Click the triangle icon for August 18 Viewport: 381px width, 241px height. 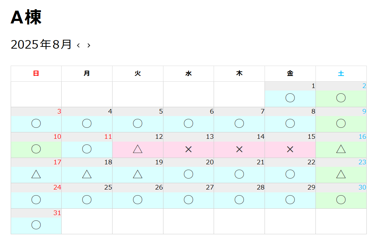click(87, 174)
